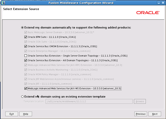Toggle Oracle Service Bus OWSM Extension checkbox
This screenshot has width=166, height=119.
[x=26, y=46]
